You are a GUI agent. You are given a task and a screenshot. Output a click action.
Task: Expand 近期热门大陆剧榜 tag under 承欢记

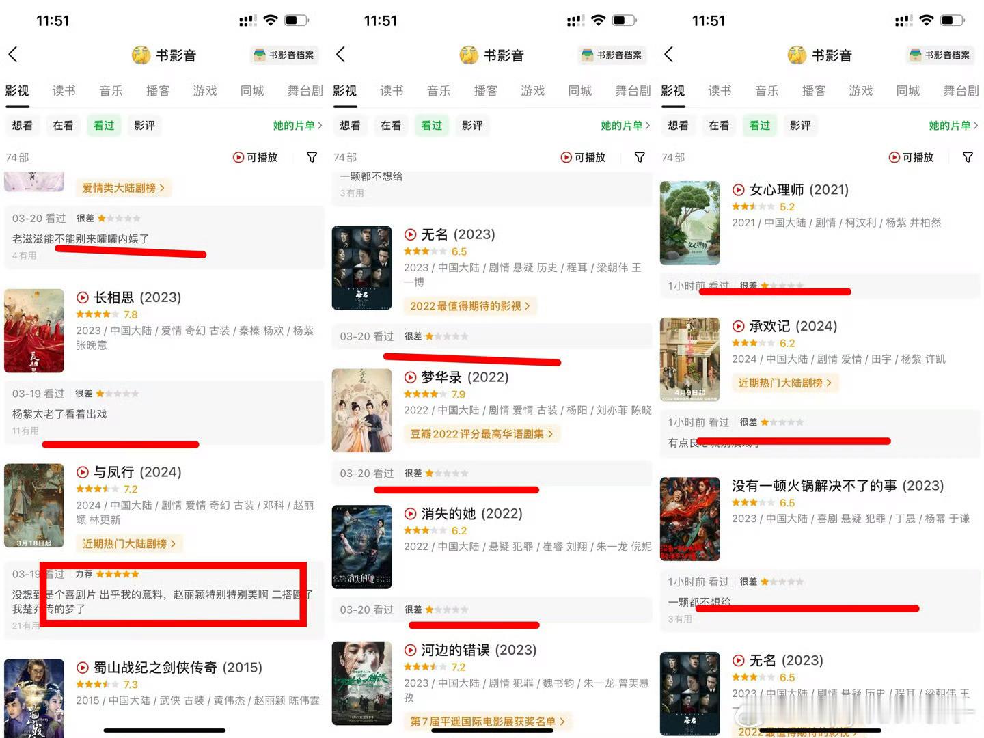point(784,383)
